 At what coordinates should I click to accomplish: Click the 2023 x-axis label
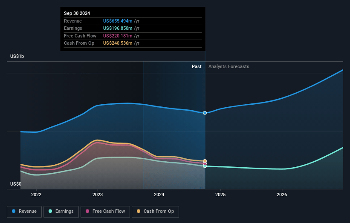98,194
